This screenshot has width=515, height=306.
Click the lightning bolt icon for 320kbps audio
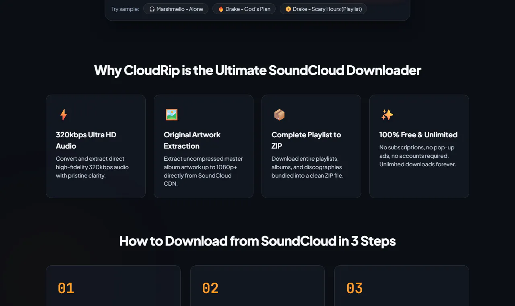(x=64, y=115)
